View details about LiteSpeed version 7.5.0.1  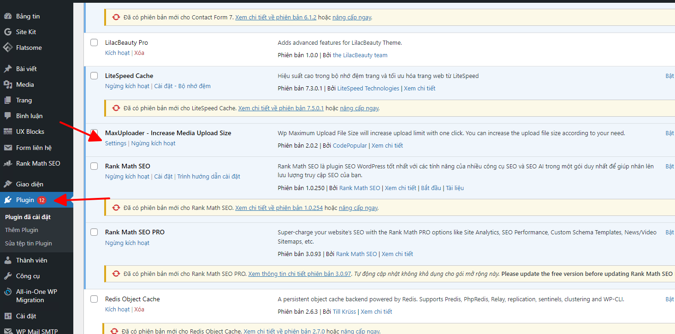tap(281, 108)
